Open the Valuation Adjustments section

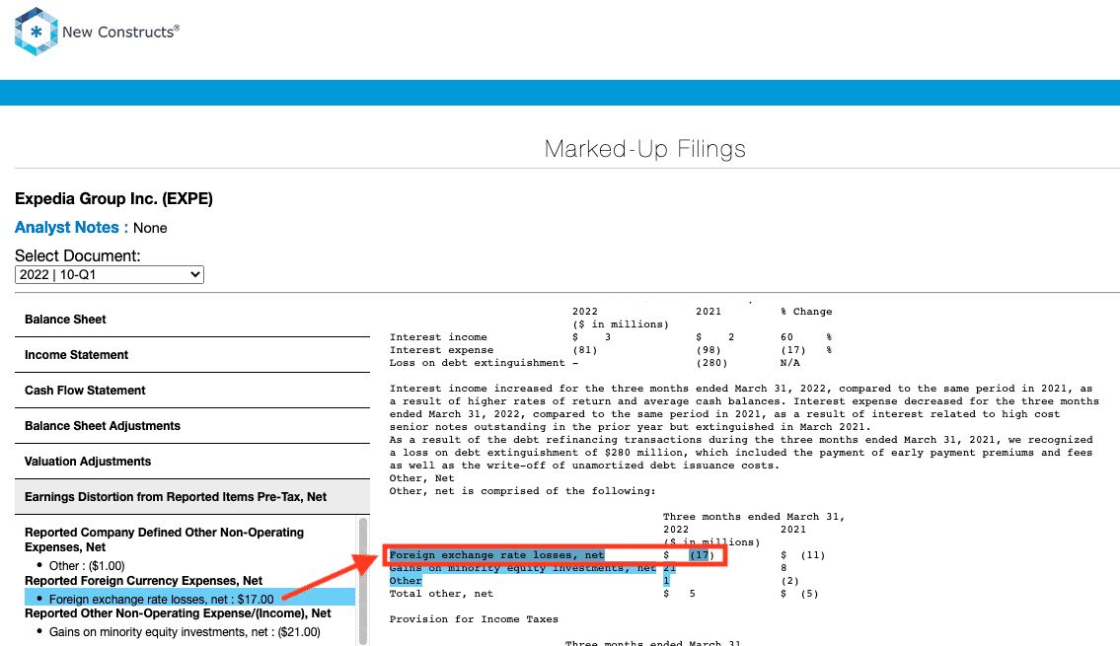coord(192,462)
